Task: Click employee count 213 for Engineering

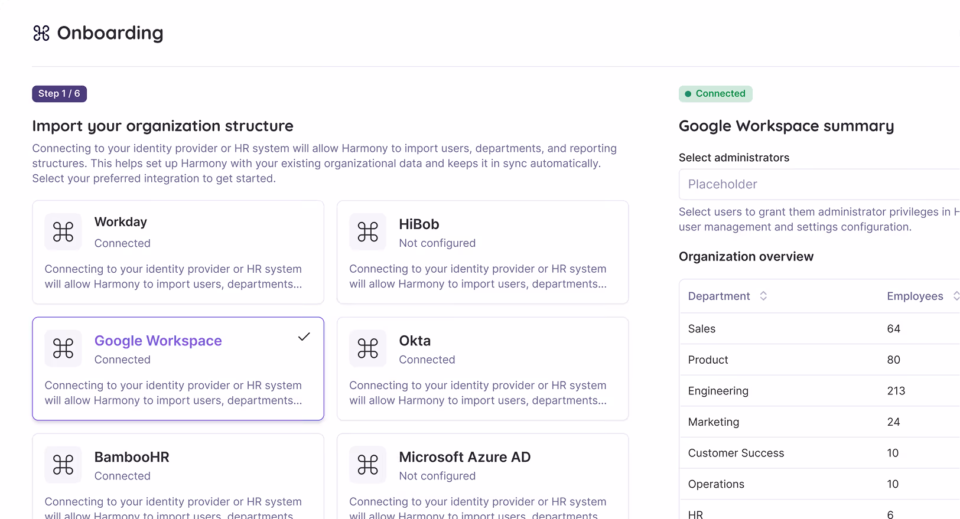Action: [x=896, y=391]
